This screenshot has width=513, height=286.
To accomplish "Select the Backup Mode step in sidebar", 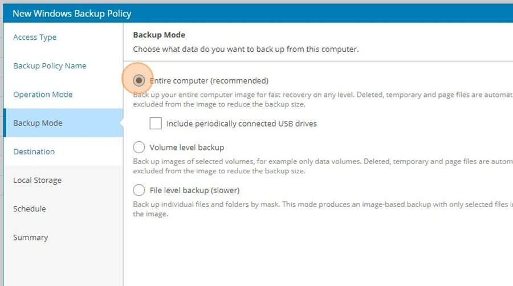I will (x=63, y=123).
